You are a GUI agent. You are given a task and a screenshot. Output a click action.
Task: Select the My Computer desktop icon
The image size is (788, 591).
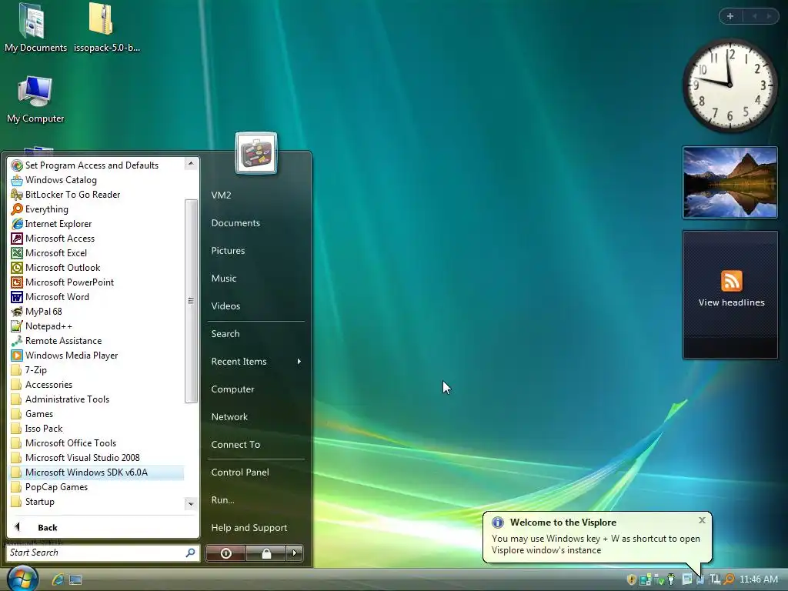(x=35, y=99)
